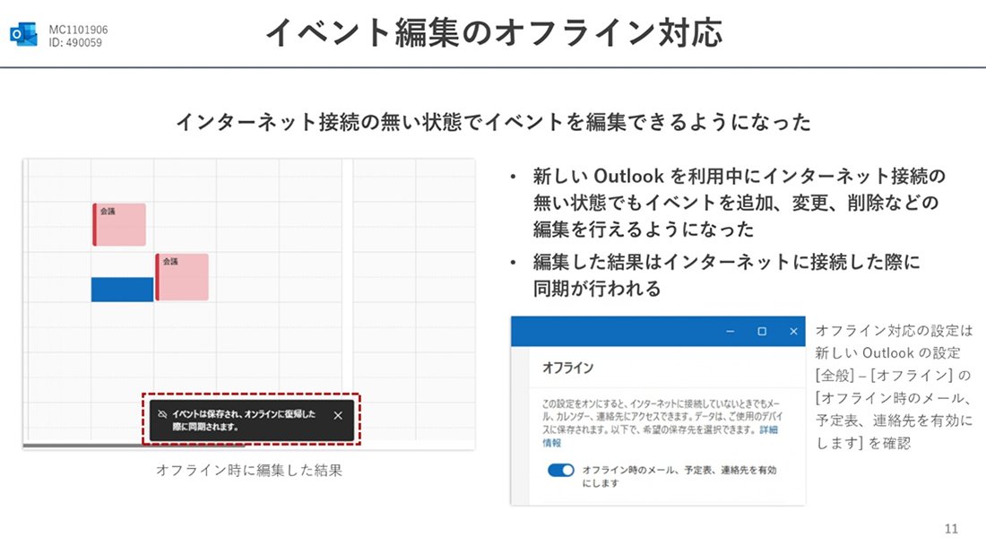986x555 pixels.
Task: Toggle offline mail, calendar, contacts switch
Action: click(561, 470)
